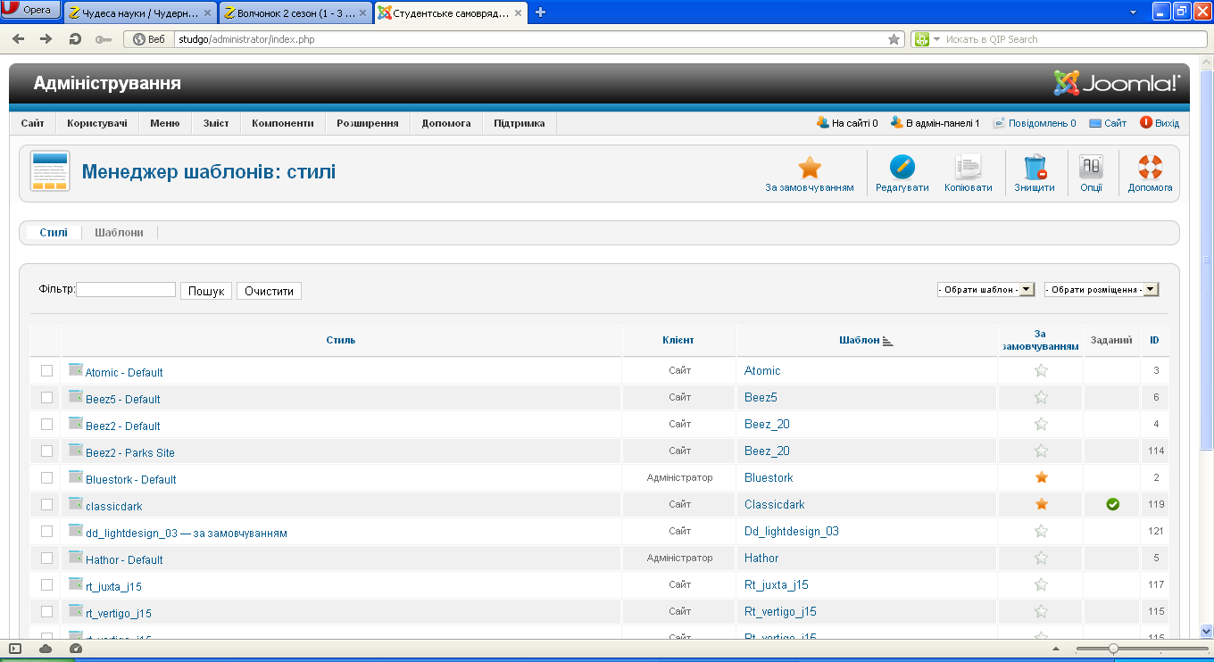Screen dimensions: 1214x662
Task: Click preview icon next to Atomic - Default
Action: click(76, 369)
